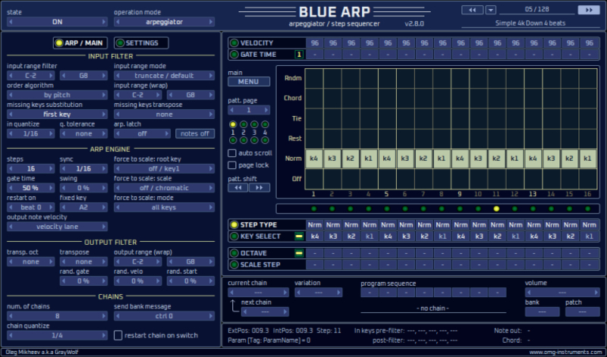Increase patt. page number right arrow
Image resolution: width=607 pixels, height=357 pixels.
click(266, 110)
